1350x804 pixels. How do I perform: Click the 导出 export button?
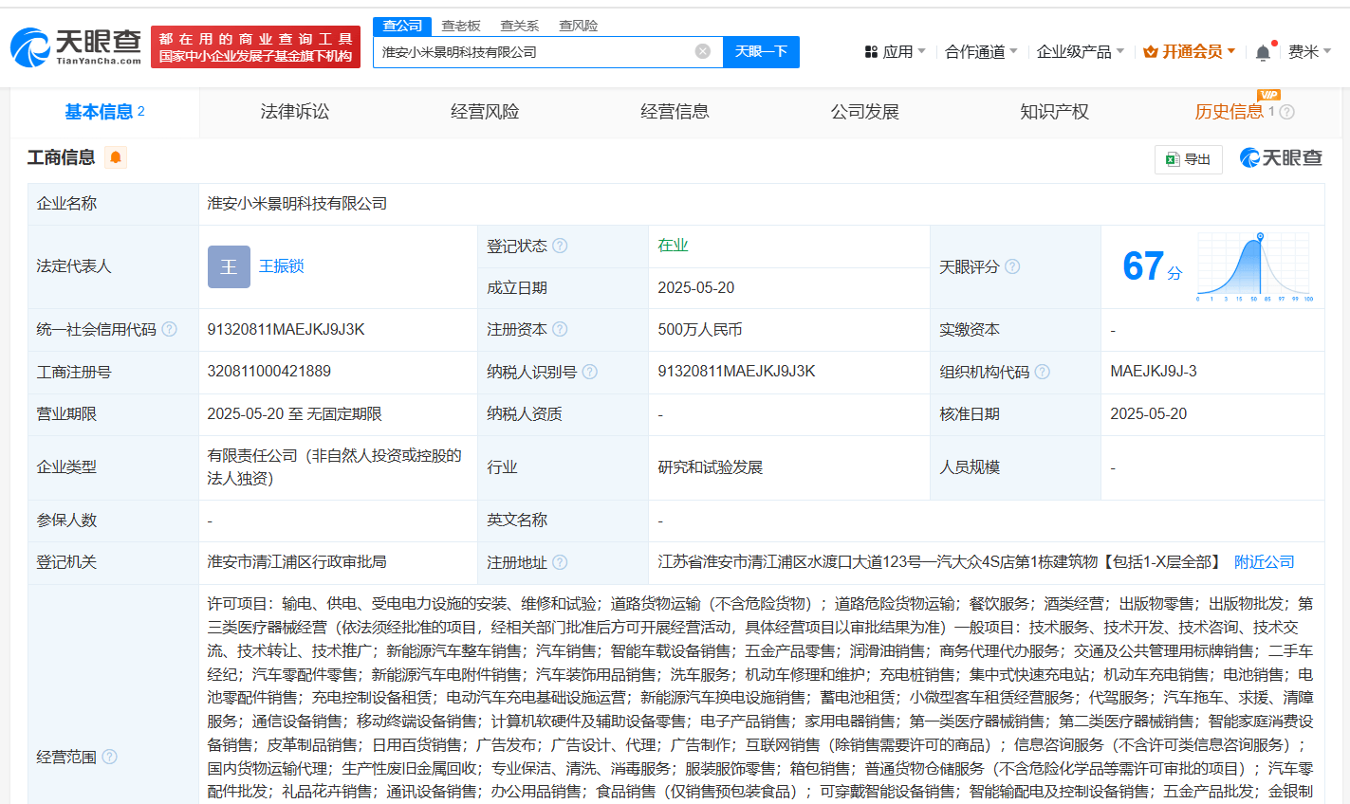pos(1189,159)
